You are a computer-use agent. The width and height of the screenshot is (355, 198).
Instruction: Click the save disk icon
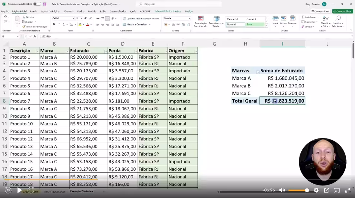tap(45, 4)
